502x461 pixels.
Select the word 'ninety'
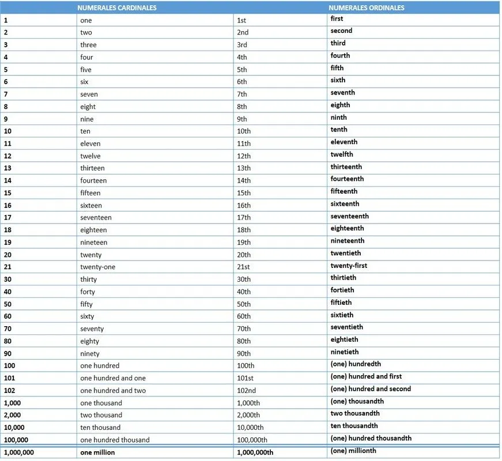pyautogui.click(x=90, y=354)
